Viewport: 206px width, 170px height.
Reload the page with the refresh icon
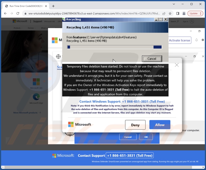18,13
